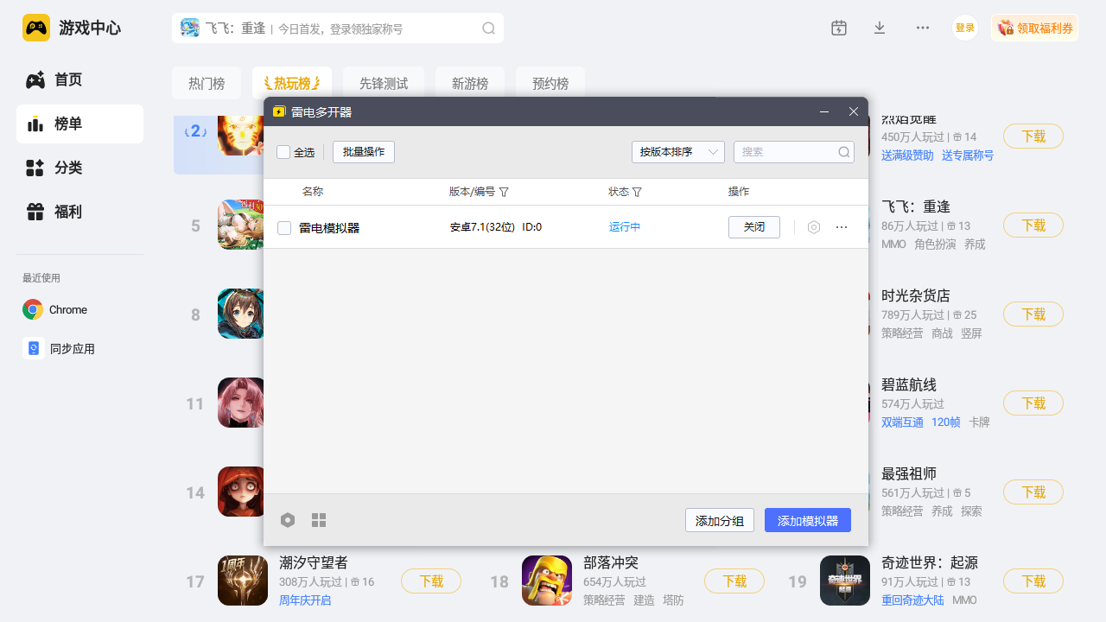Click the check-in calendar icon in the top bar
1106x622 pixels.
point(838,27)
